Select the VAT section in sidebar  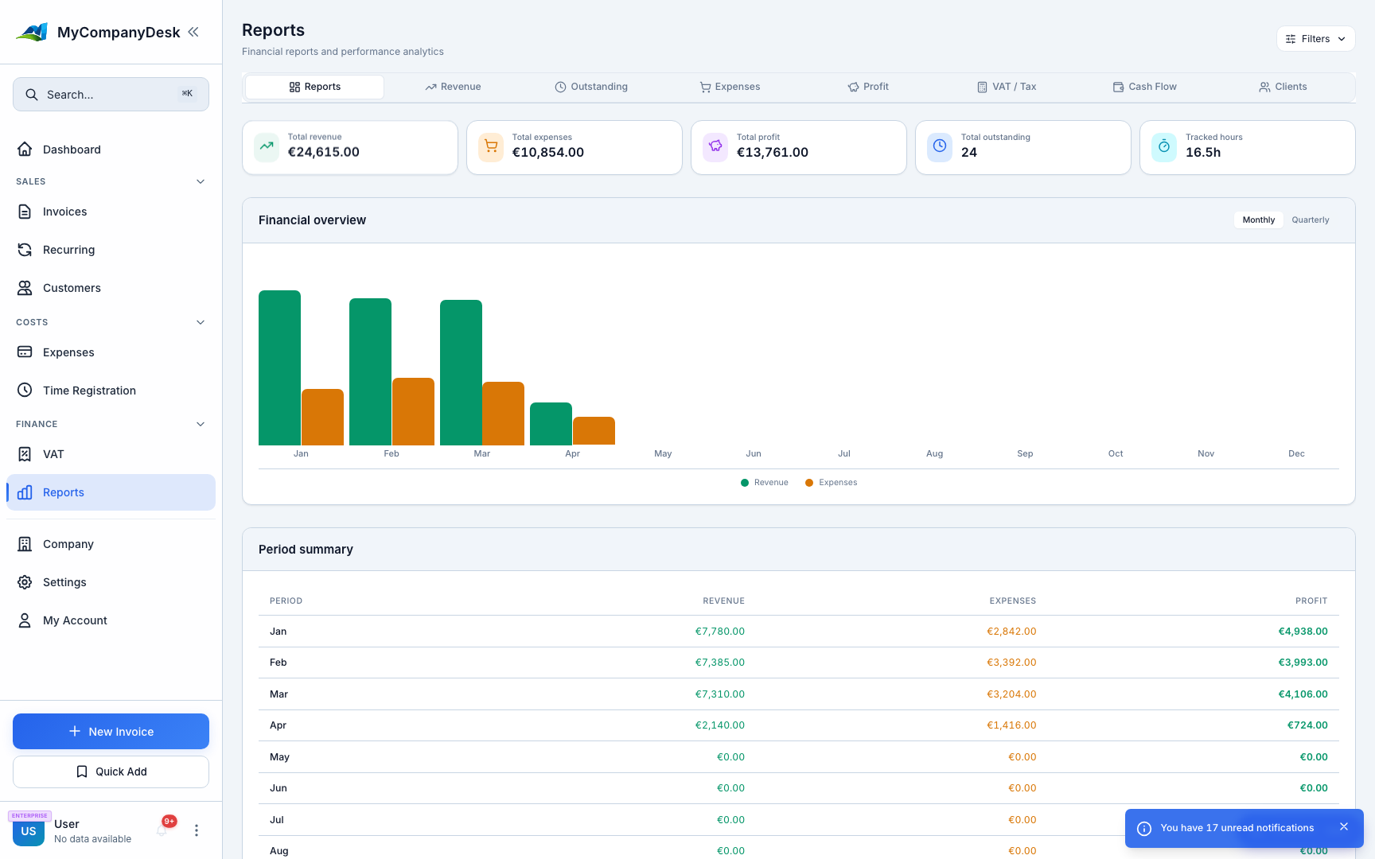coord(53,453)
